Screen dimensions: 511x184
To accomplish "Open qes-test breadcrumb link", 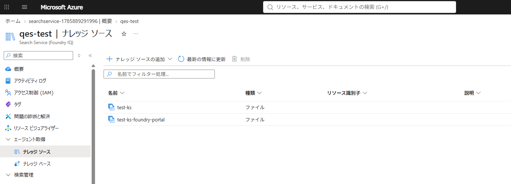I will click(130, 21).
